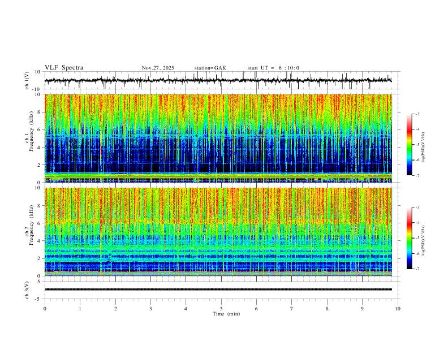Click time axis tick label "6"
The height and width of the screenshot is (346, 448).
pyautogui.click(x=256, y=309)
